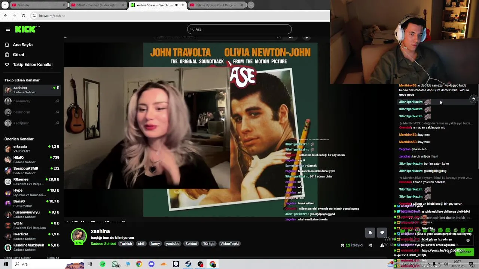479x269 pixels.
Task: Open followed channel xashina
Action: [32, 90]
